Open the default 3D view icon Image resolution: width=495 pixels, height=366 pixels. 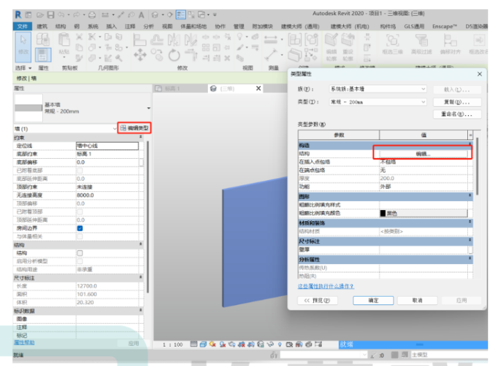(x=155, y=15)
